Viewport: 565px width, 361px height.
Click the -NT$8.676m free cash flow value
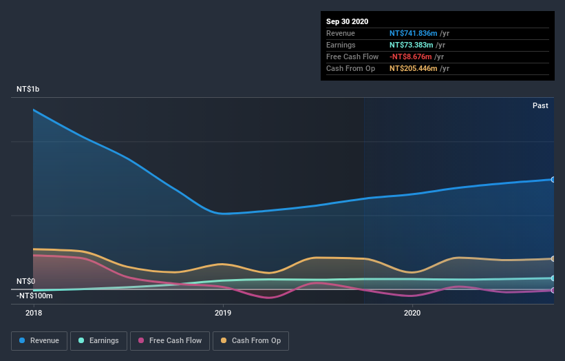pos(410,56)
